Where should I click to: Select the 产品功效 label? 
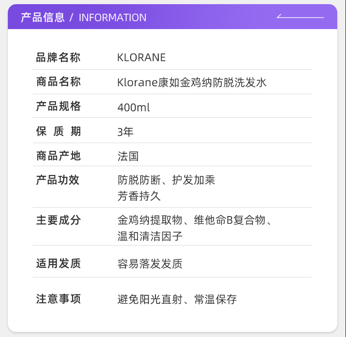click(58, 180)
